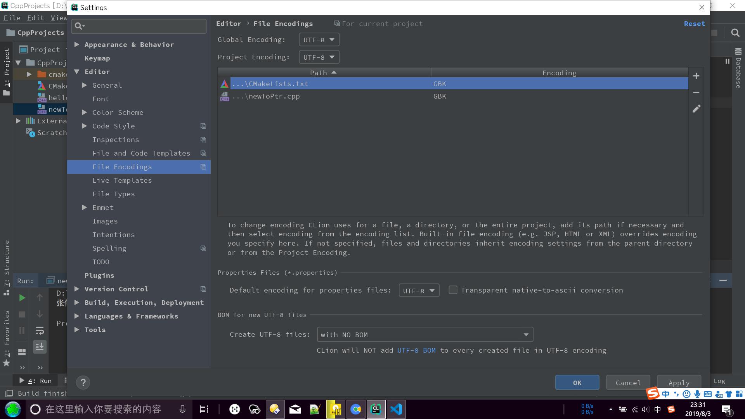The width and height of the screenshot is (745, 419).
Task: Open the Edit menu
Action: 35,18
